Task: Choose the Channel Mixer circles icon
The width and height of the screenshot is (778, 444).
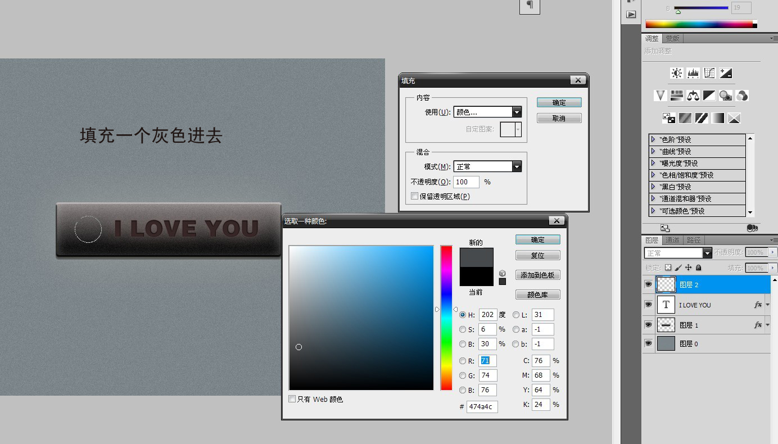Action: (742, 96)
